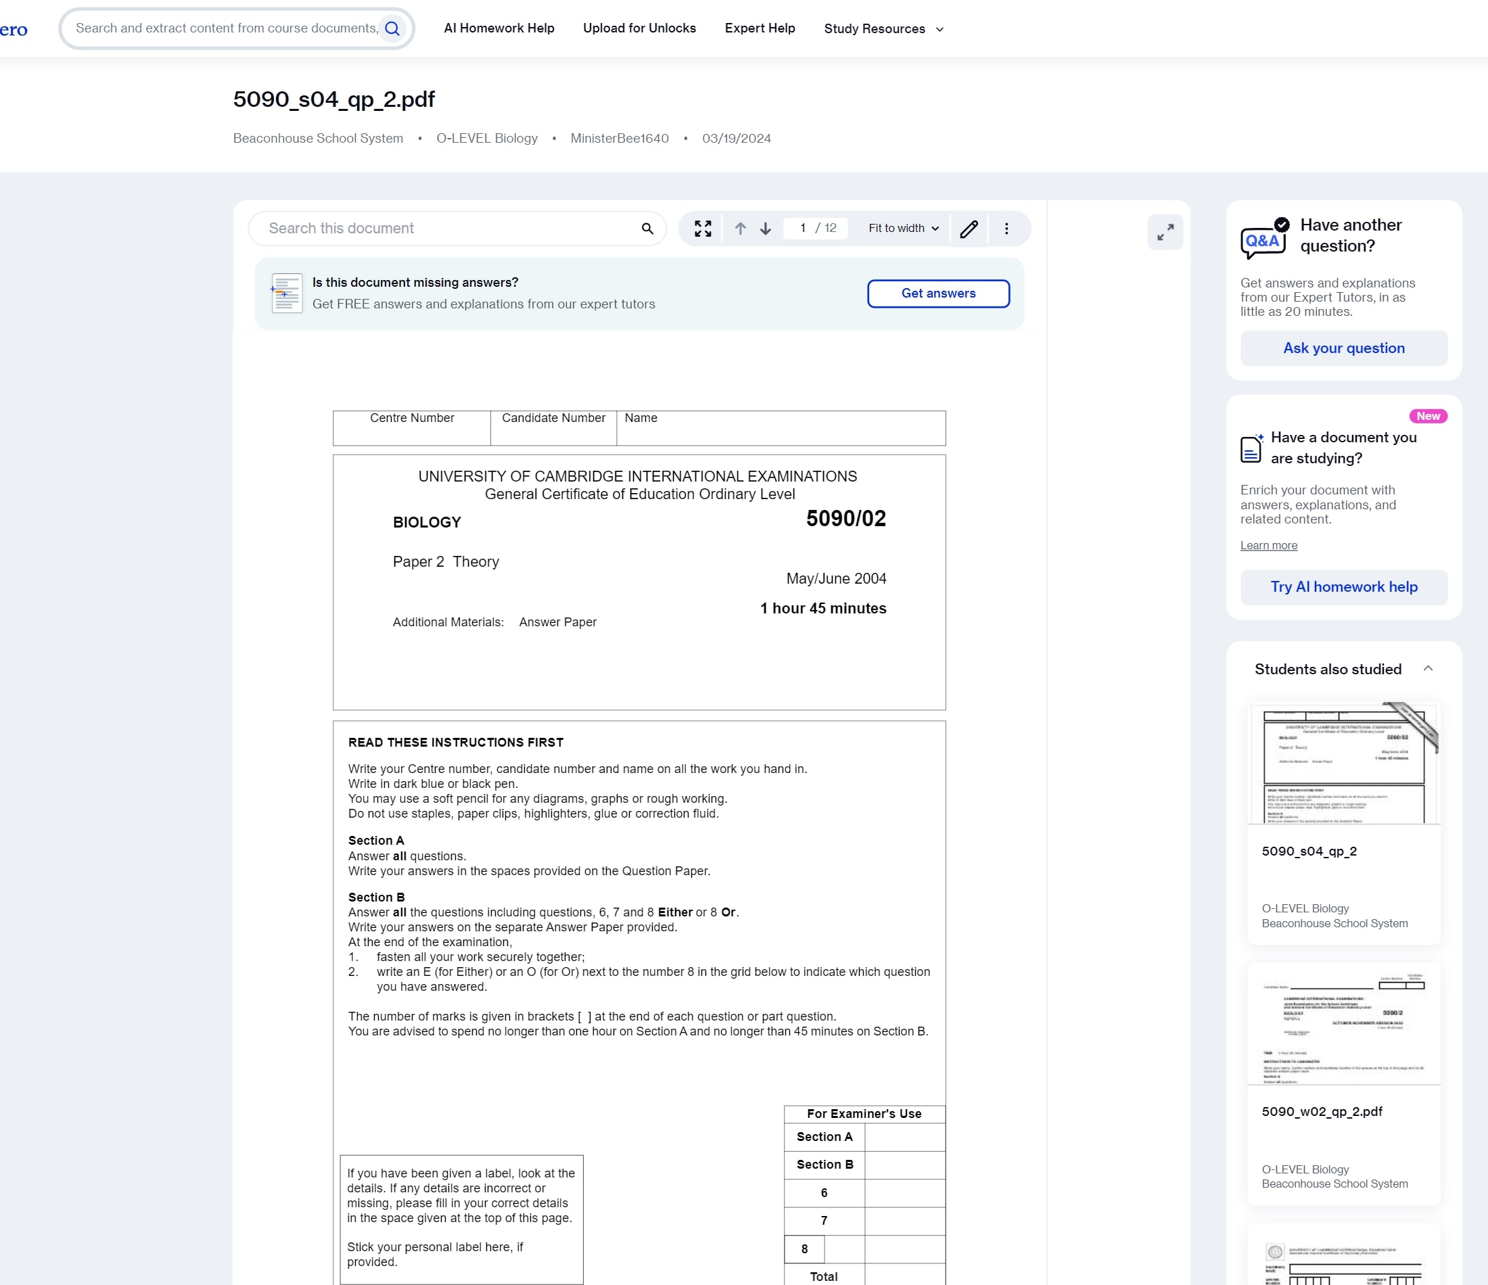This screenshot has height=1285, width=1488.
Task: Click the scroll down arrow navigation icon
Action: pyautogui.click(x=766, y=229)
